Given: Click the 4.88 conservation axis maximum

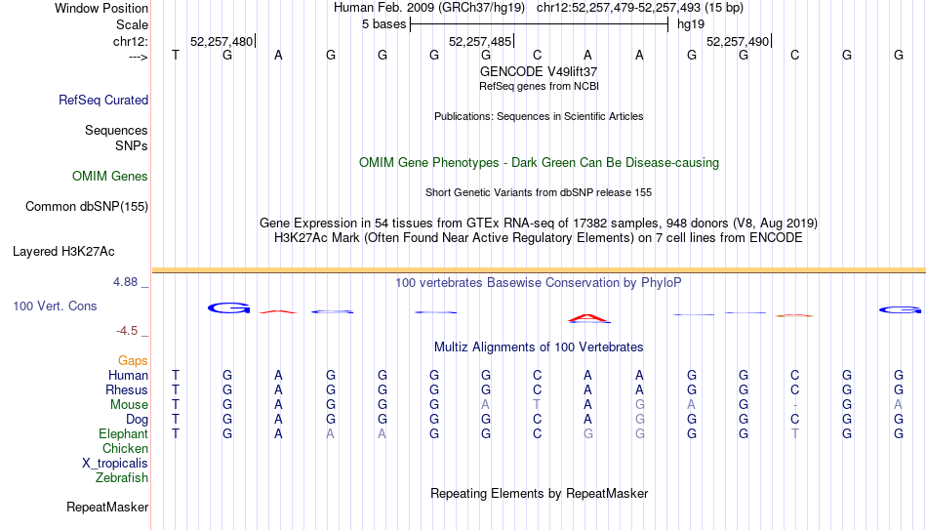Looking at the screenshot, I should pyautogui.click(x=125, y=282).
